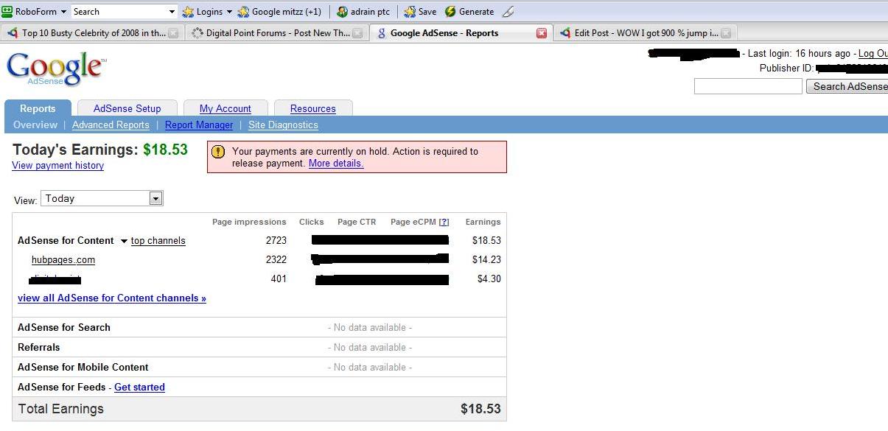Click the RoboForm pen icon
The height and width of the screenshot is (431, 888).
pos(508,12)
